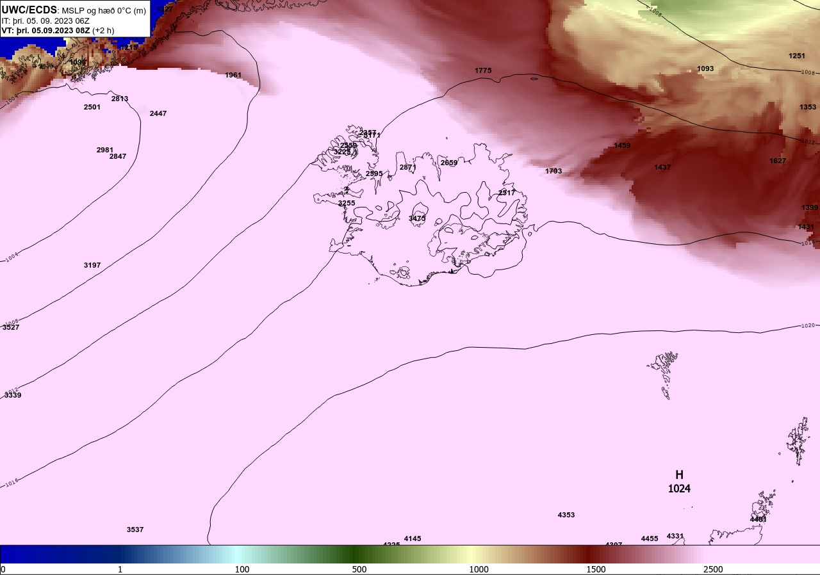Click the 1793 height label

[553, 171]
